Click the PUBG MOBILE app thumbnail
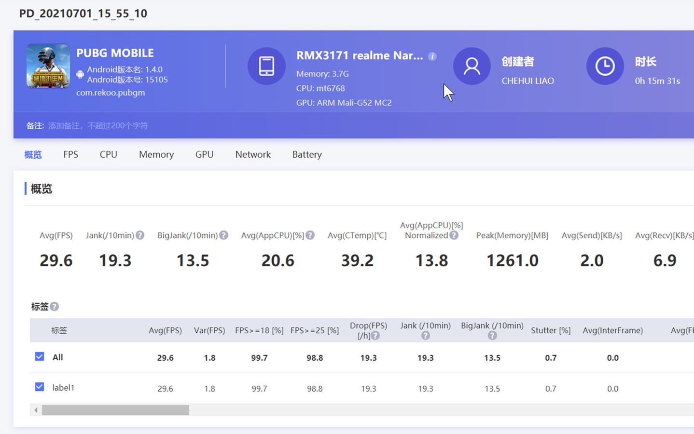 pyautogui.click(x=48, y=66)
